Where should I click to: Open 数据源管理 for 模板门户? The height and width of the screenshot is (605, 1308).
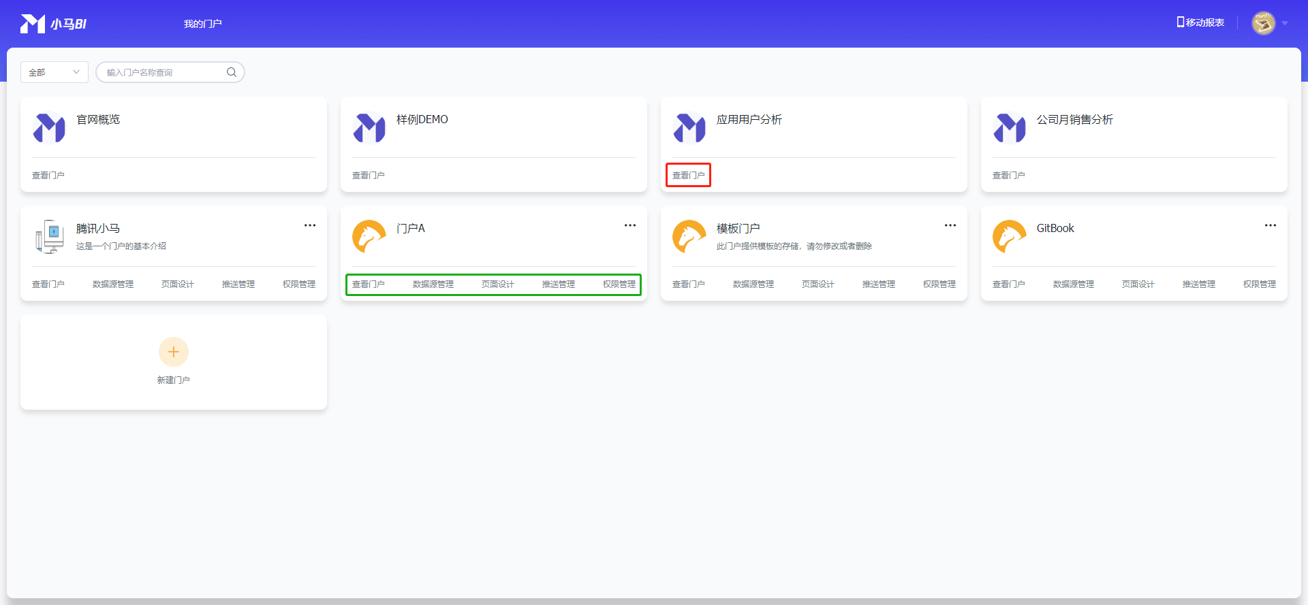coord(753,284)
